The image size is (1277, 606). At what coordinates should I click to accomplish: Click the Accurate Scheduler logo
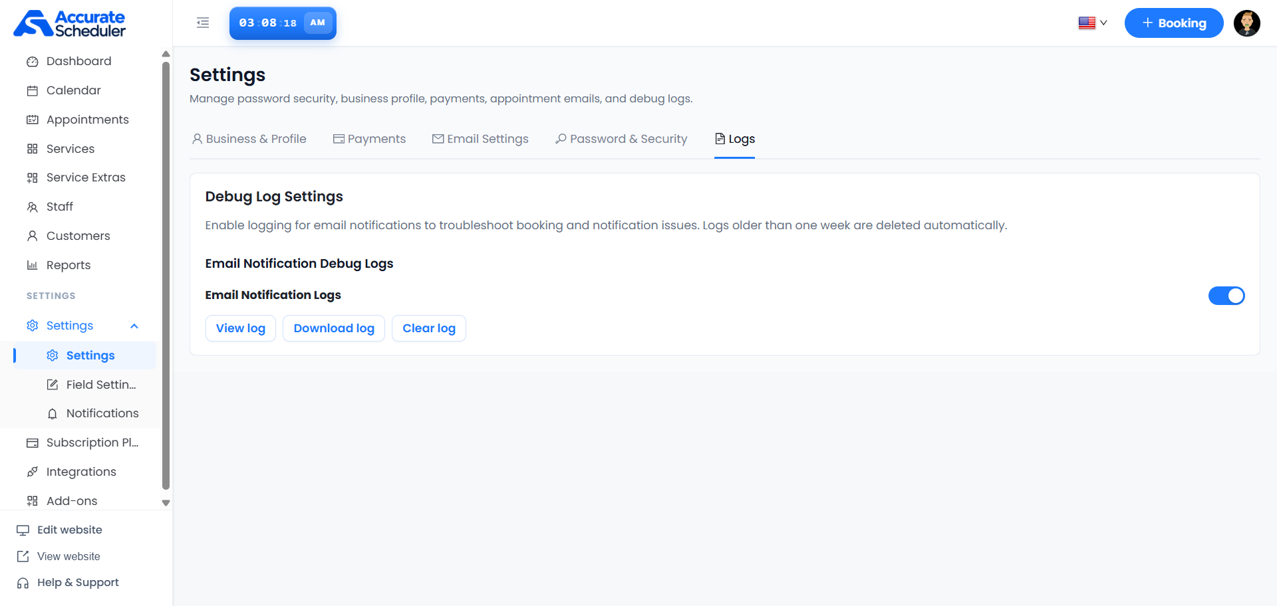click(70, 23)
